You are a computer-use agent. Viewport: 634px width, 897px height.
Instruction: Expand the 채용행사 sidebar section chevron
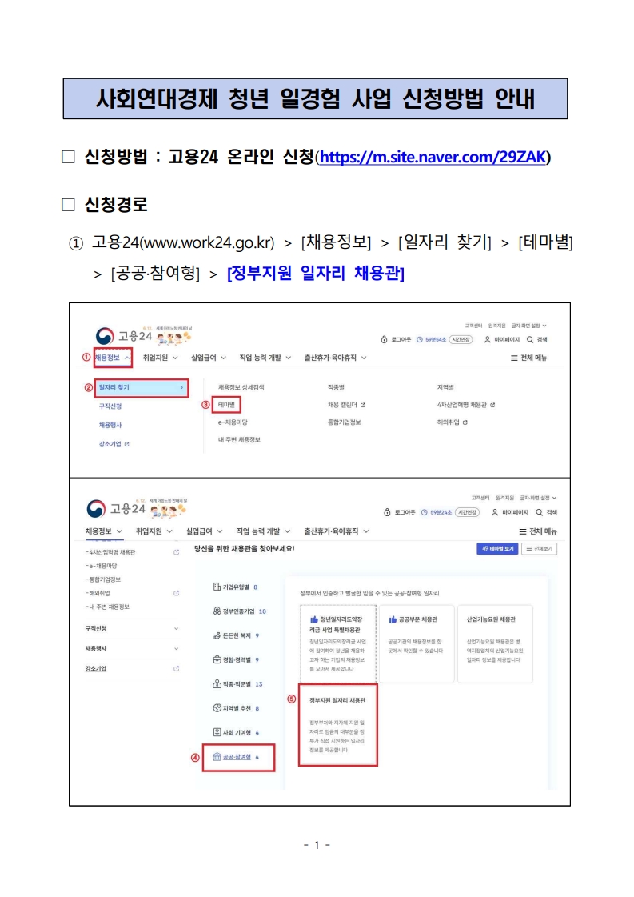pos(176,649)
